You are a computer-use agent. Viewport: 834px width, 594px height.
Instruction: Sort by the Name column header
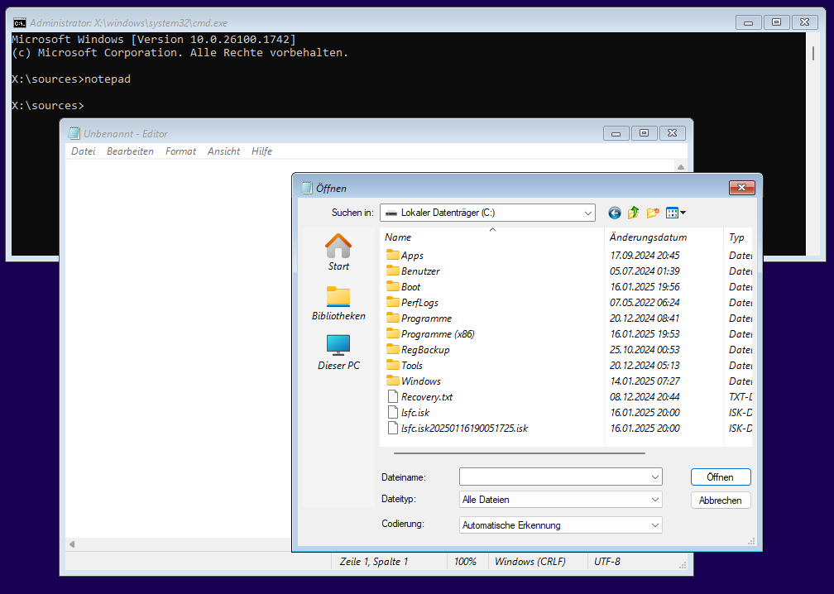pos(492,237)
